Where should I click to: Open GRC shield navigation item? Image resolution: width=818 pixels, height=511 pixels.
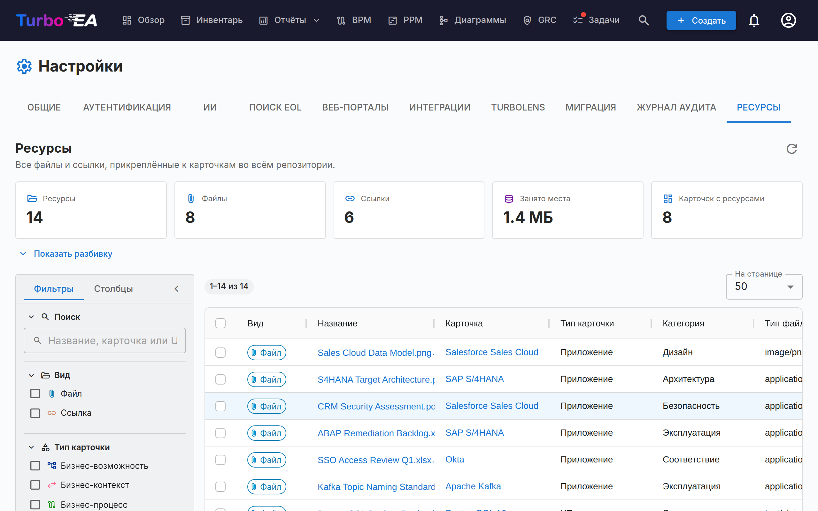tap(539, 20)
